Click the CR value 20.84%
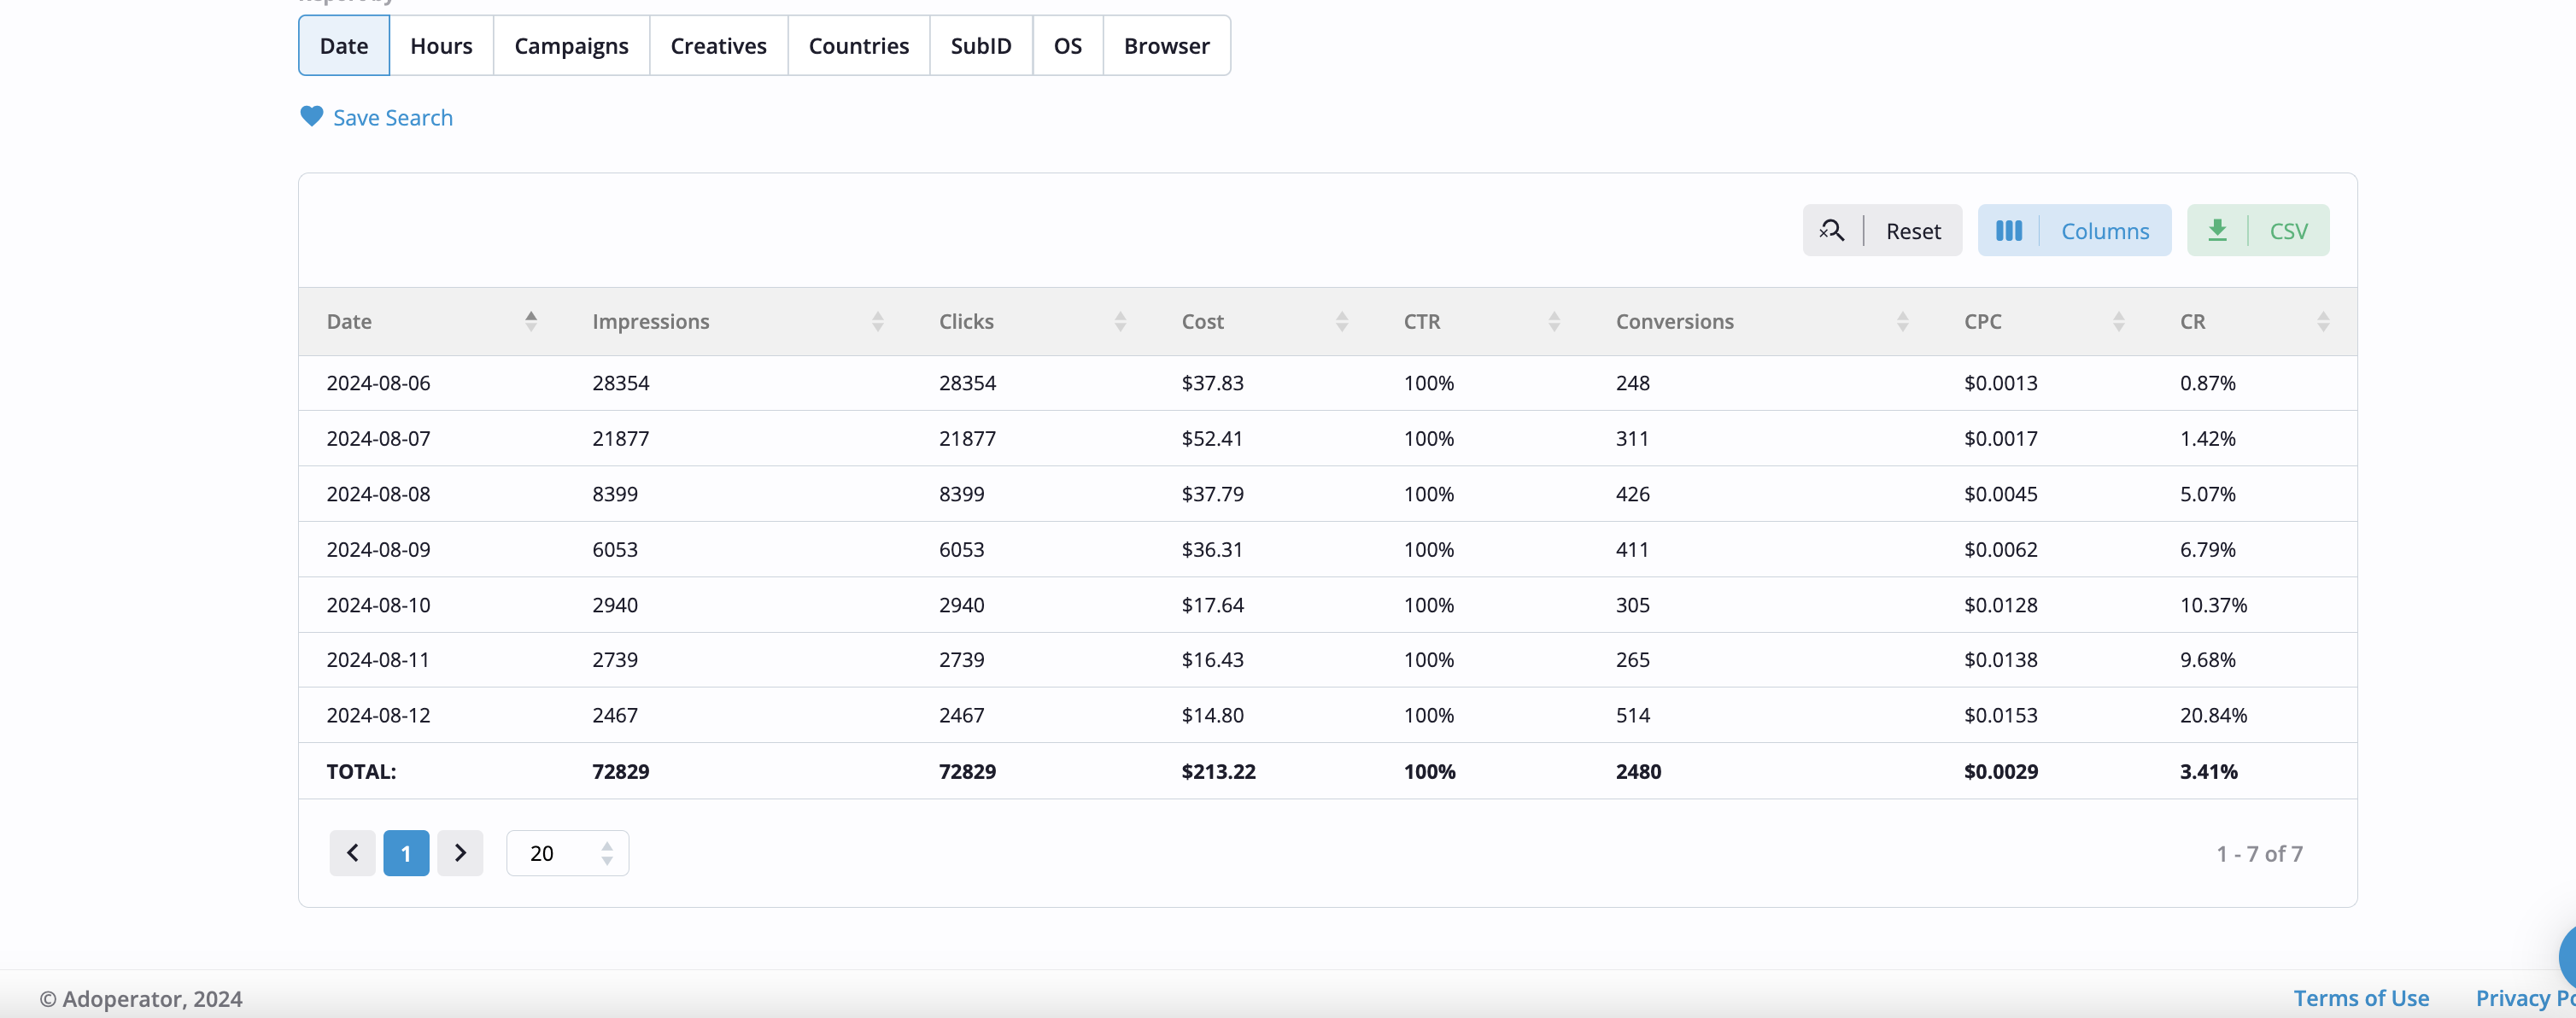The height and width of the screenshot is (1018, 2576). [2213, 715]
